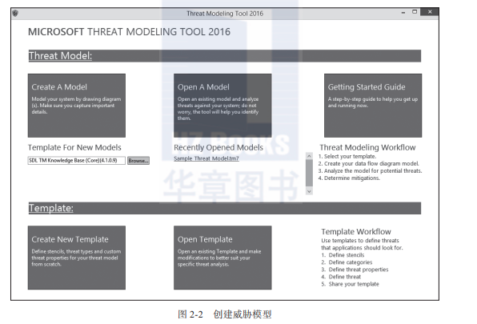Click 'Recently Opened Models' heading
This screenshot has width=477, height=324.
pyautogui.click(x=218, y=147)
